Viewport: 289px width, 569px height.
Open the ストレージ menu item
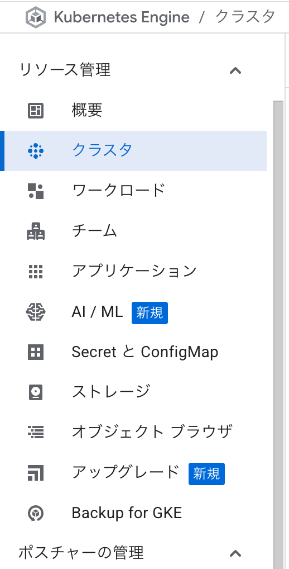click(x=133, y=392)
